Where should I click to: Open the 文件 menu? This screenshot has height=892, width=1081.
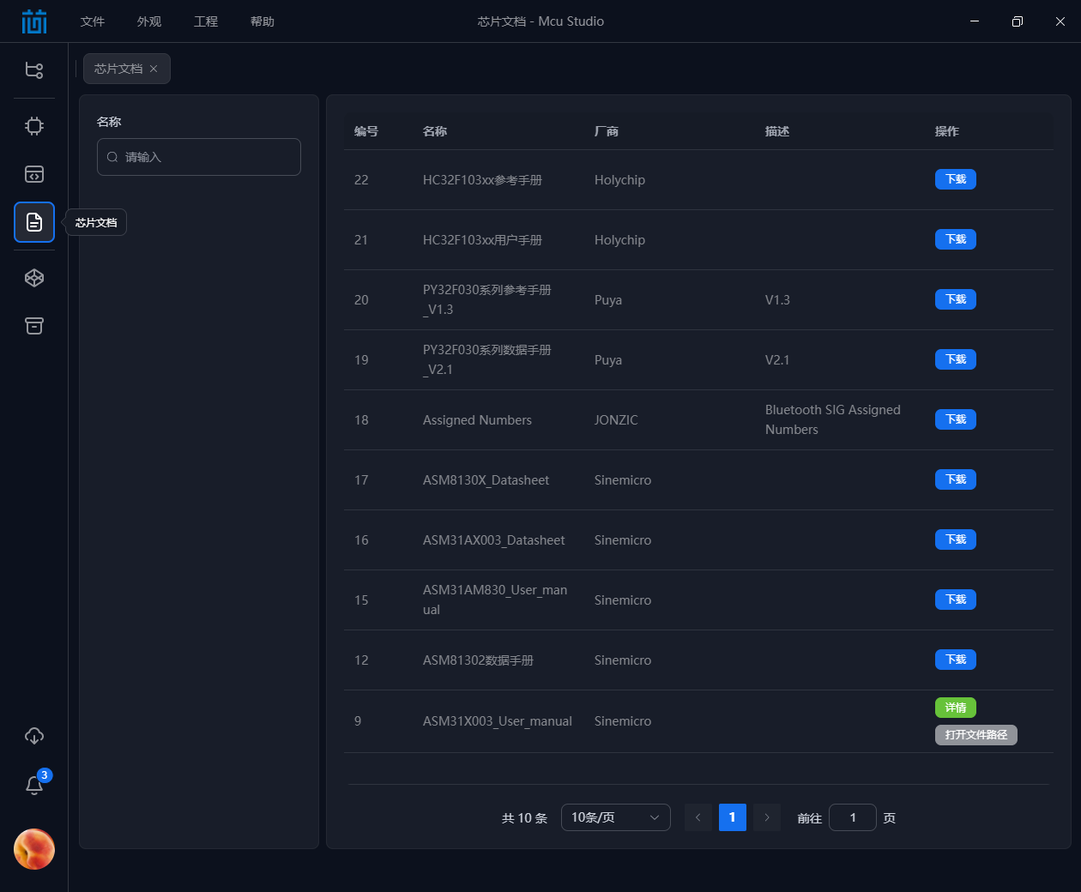93,21
